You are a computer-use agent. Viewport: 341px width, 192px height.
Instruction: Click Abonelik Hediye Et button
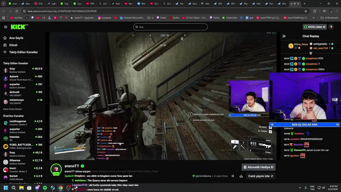pyautogui.click(x=258, y=167)
